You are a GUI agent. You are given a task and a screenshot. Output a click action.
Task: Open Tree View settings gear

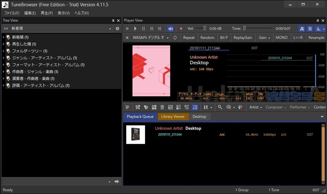118,28
